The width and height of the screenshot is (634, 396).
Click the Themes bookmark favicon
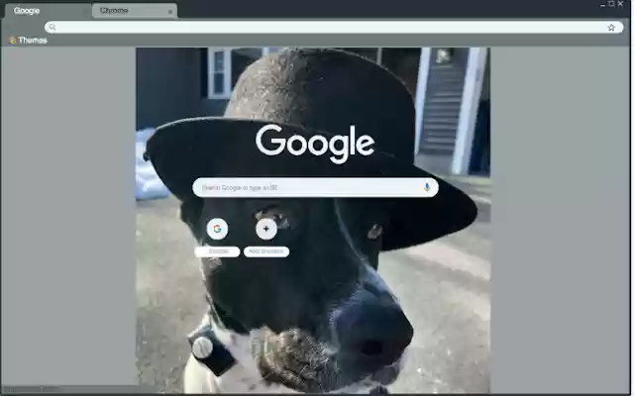pyautogui.click(x=12, y=41)
